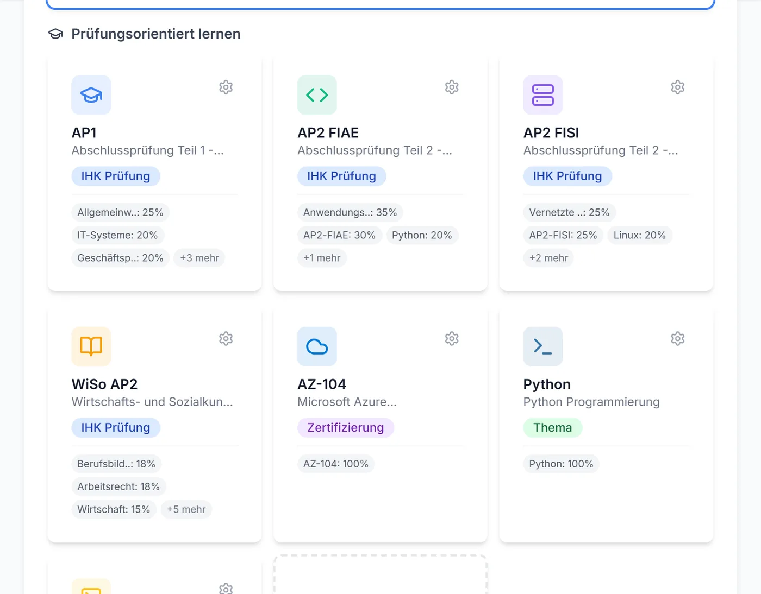Click the graduation cap beside Prüfungsorientiert lernen
The image size is (761, 594).
(x=55, y=34)
